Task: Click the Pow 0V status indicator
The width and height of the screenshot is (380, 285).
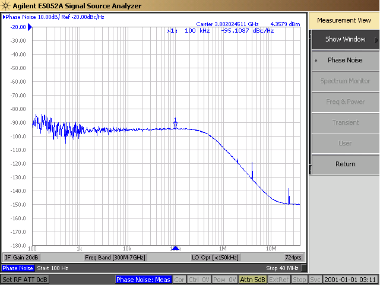Action: pos(224,280)
